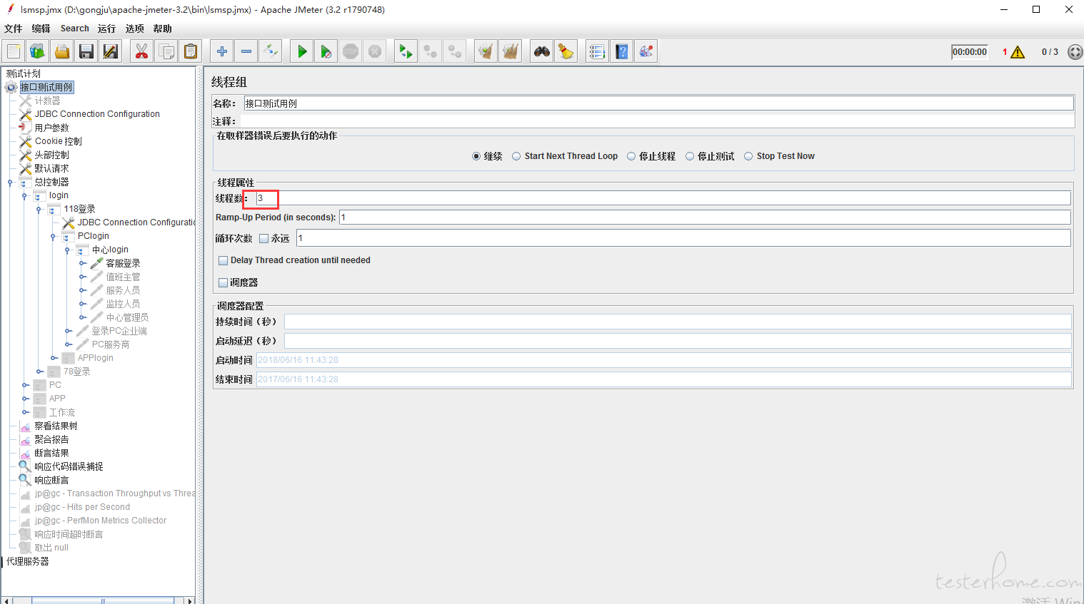Open the Search menu
The image size is (1084, 604).
click(75, 29)
